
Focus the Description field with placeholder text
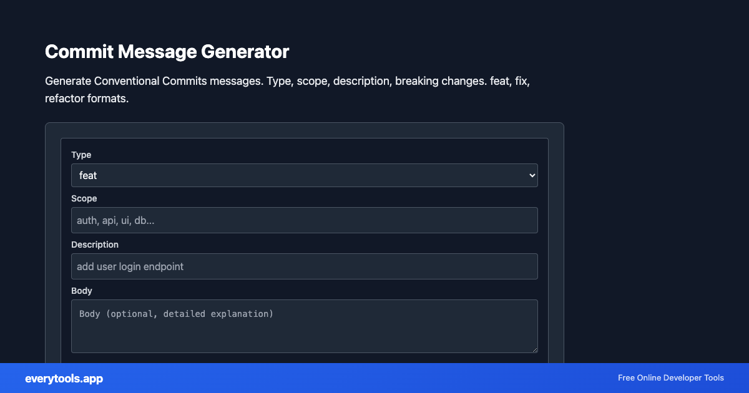[x=305, y=266]
